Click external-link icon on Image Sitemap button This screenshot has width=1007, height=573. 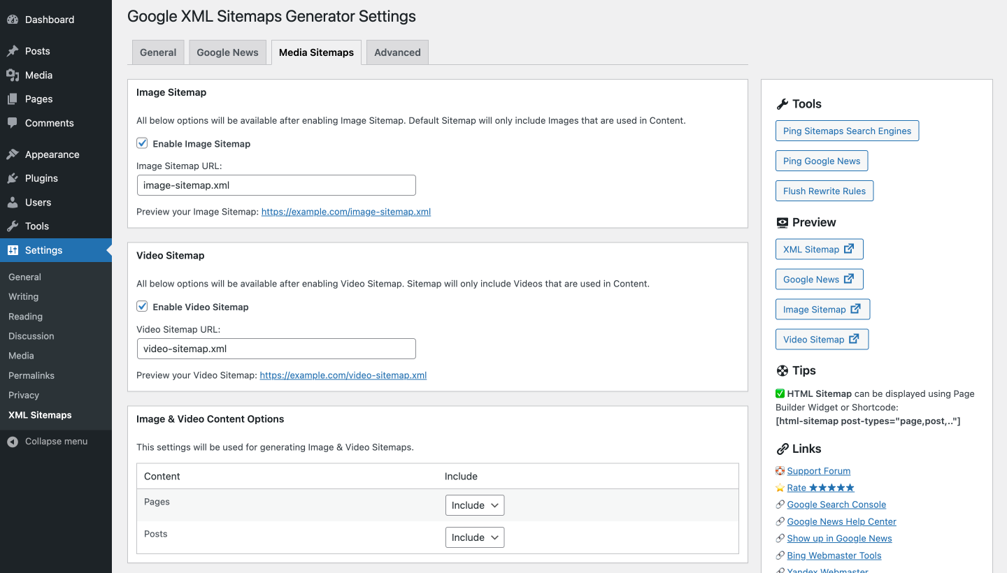coord(855,309)
